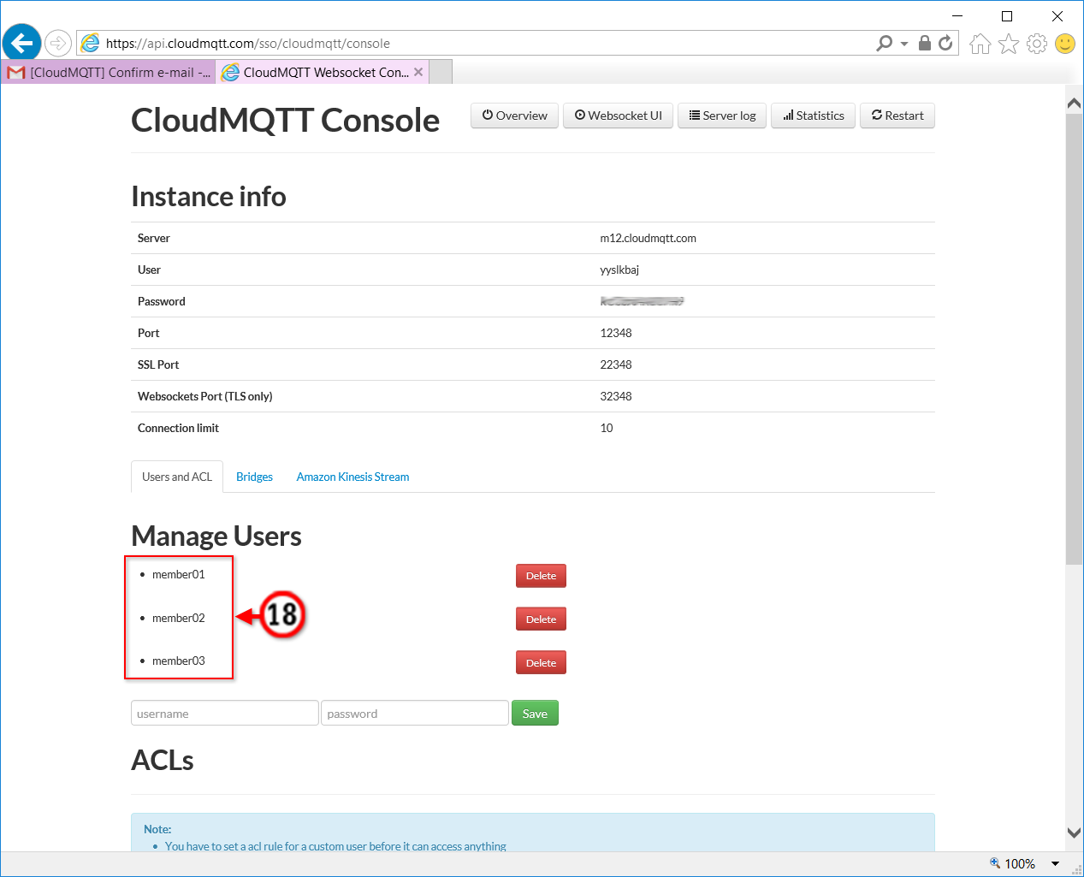Click the Restart button
Viewport: 1084px width, 877px height.
[897, 116]
